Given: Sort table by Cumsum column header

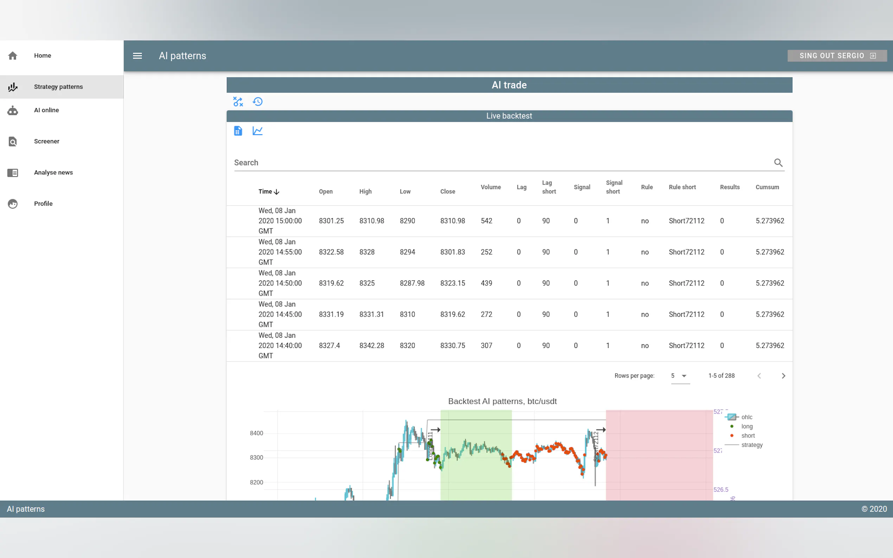Looking at the screenshot, I should (767, 187).
